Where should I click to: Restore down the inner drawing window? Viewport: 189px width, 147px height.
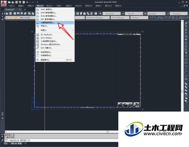pos(184,6)
